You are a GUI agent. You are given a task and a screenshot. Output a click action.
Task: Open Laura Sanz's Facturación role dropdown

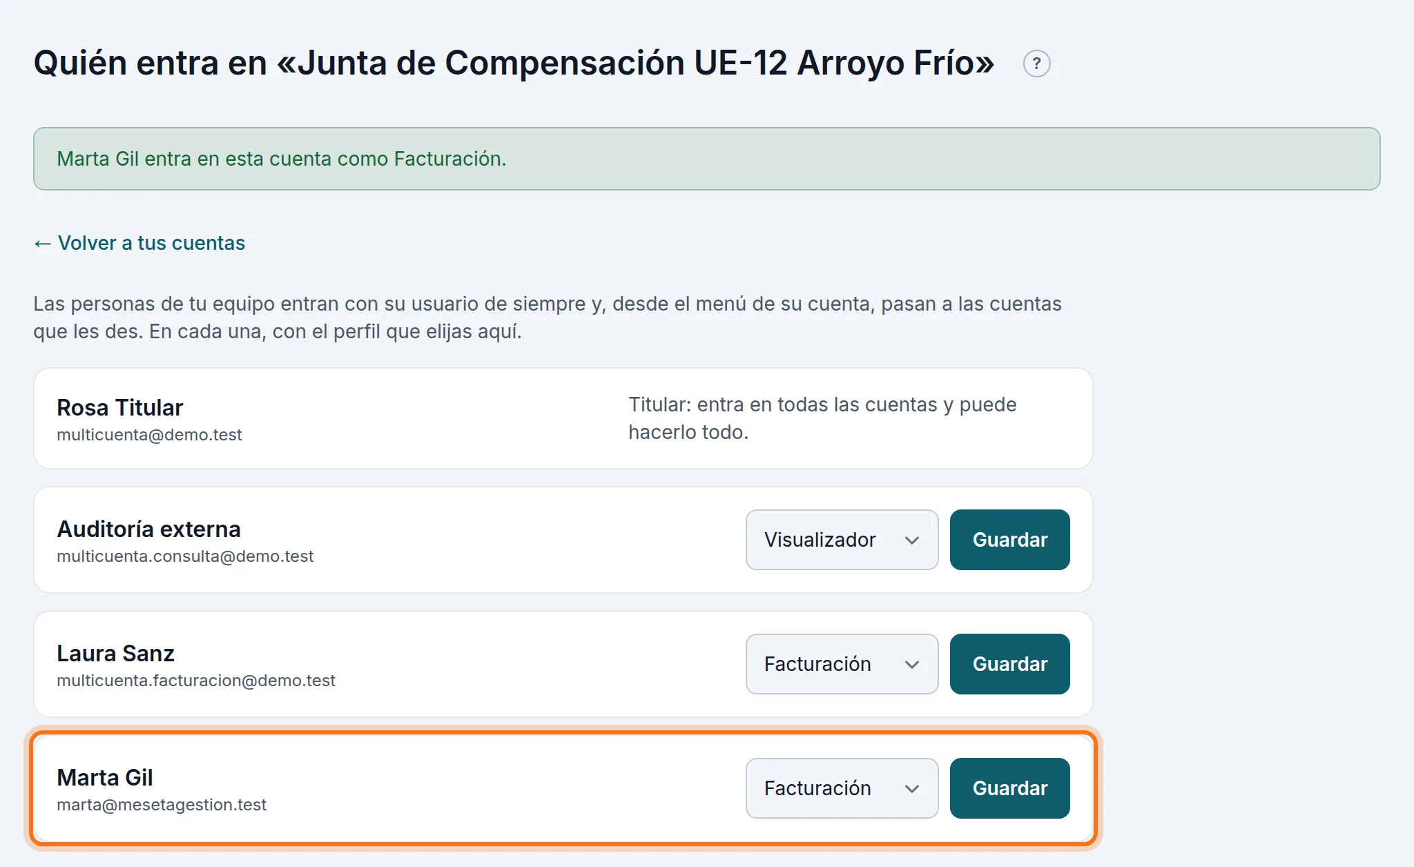[842, 664]
